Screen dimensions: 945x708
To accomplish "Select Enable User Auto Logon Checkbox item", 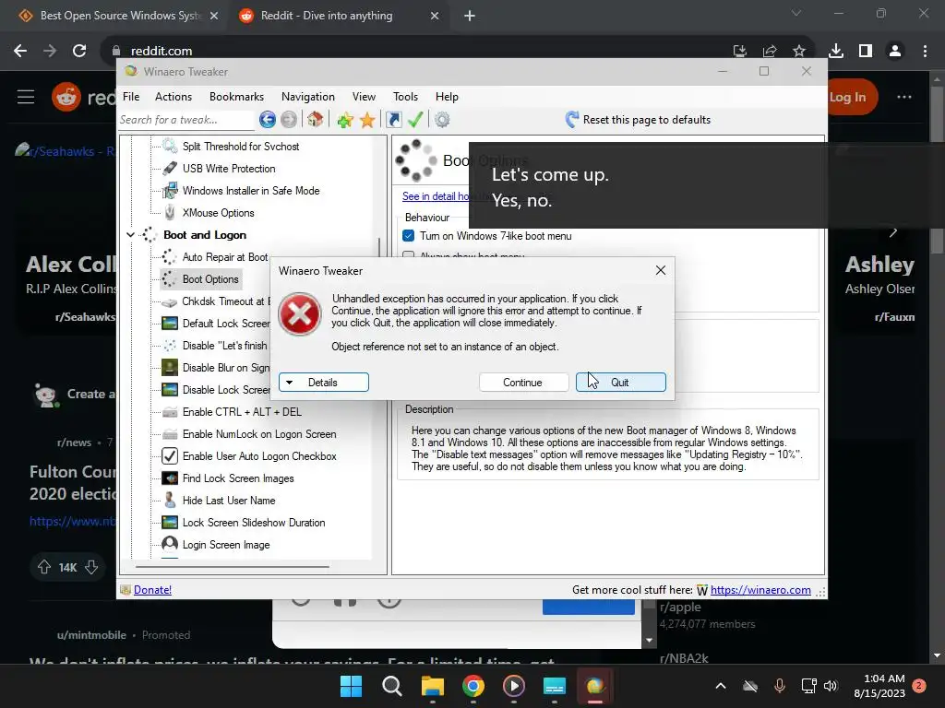I will coord(259,456).
